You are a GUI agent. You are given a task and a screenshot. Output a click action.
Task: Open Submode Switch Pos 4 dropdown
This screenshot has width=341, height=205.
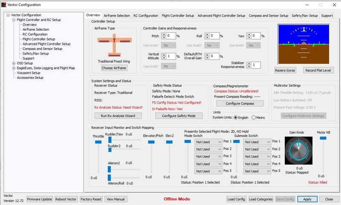(x=257, y=164)
